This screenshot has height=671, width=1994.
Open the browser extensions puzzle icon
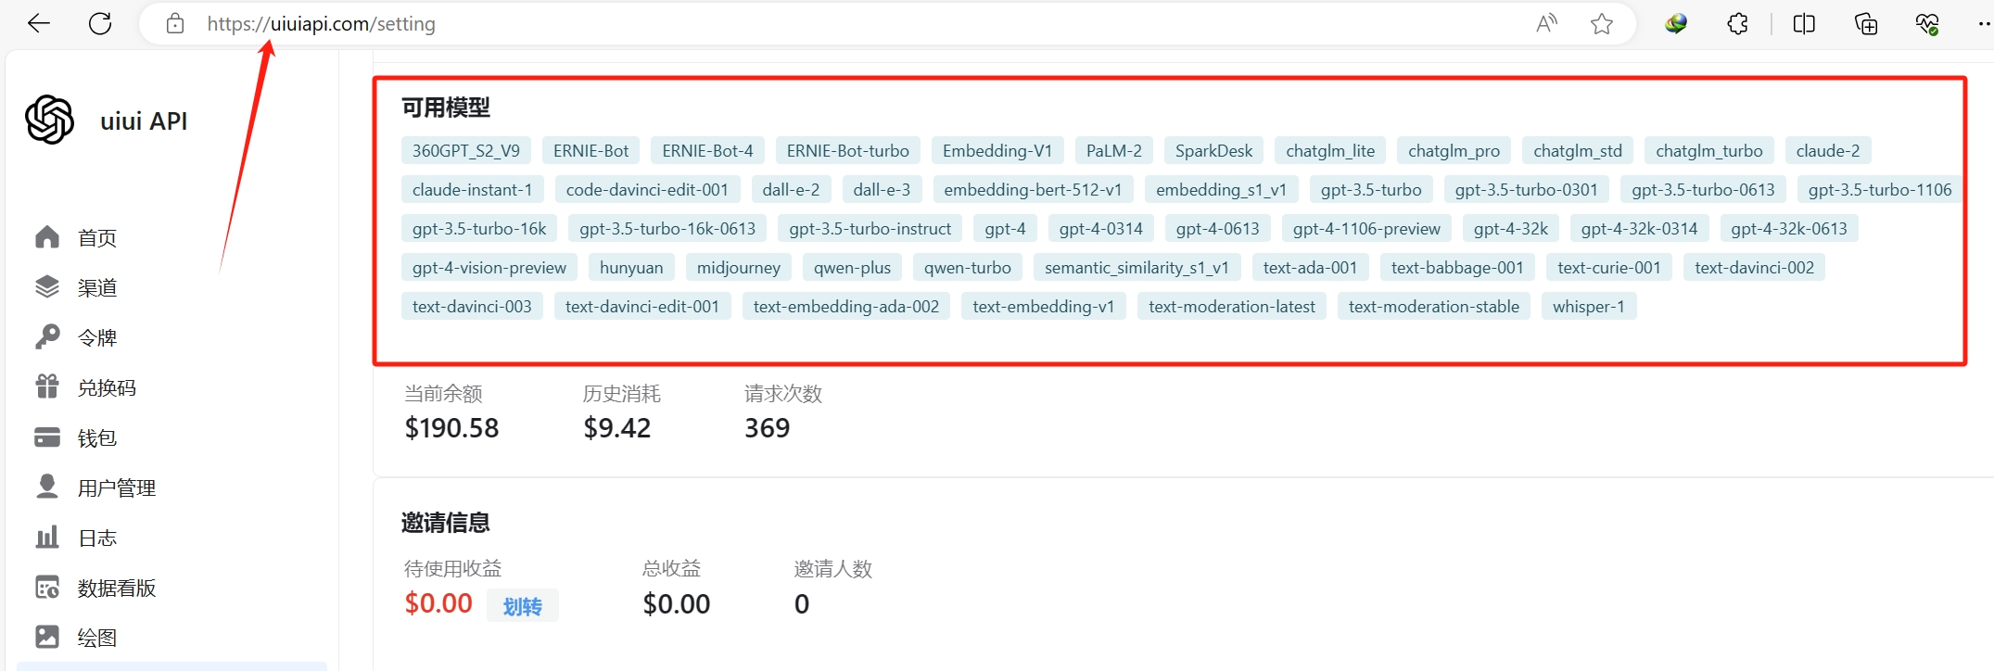click(x=1738, y=24)
